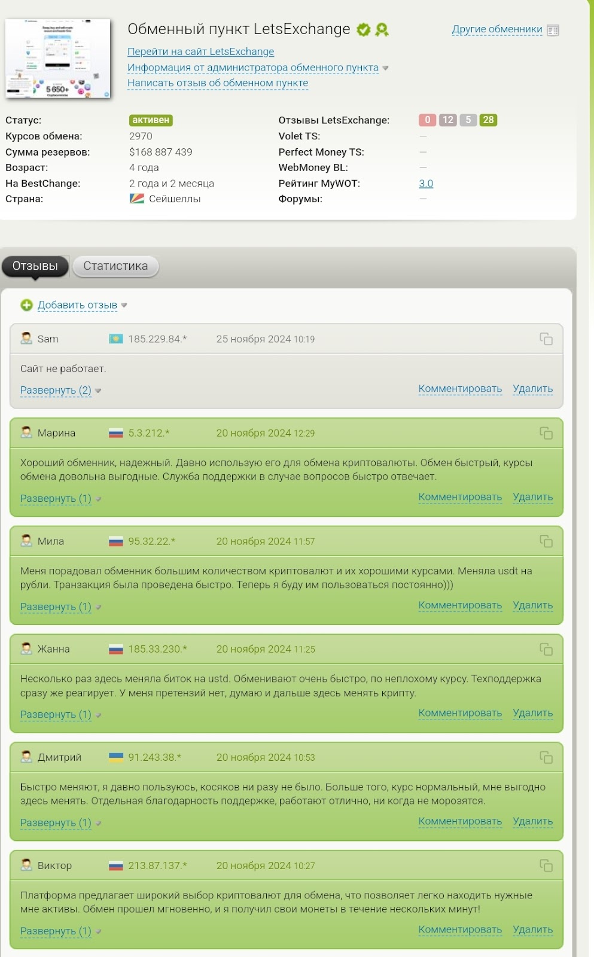594x957 pixels.
Task: Click the Ukrainian flag beside Дмитрий
Action: [x=115, y=757]
